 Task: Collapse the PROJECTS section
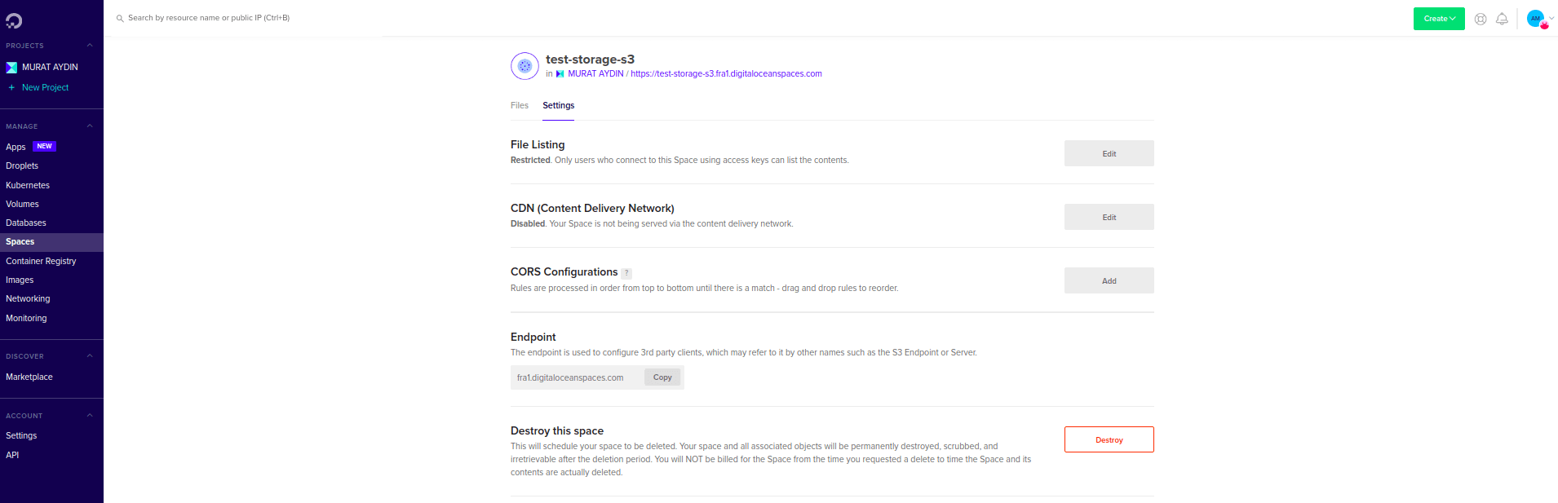click(x=90, y=46)
